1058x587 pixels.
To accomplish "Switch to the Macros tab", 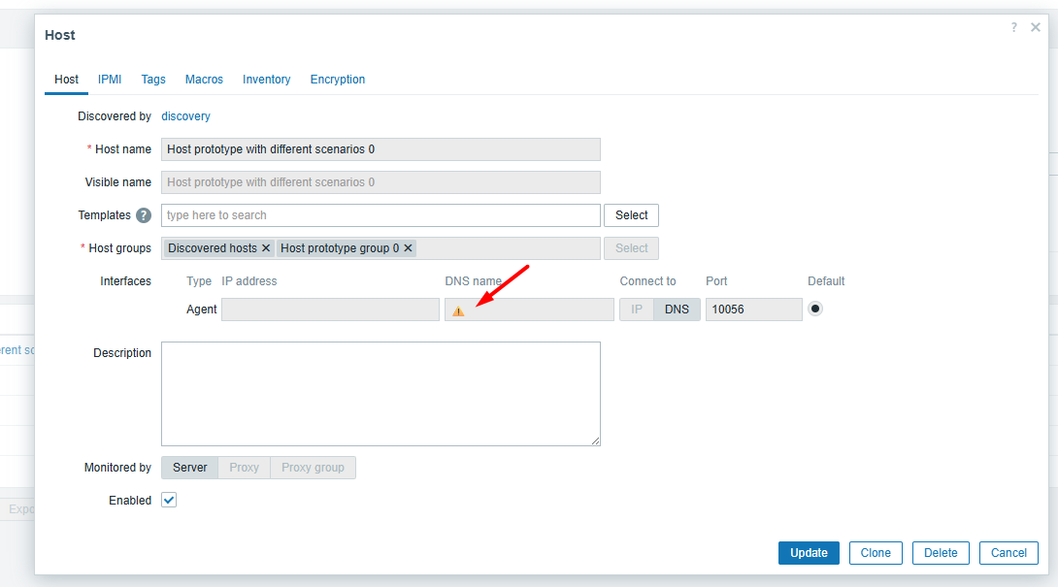I will pyautogui.click(x=204, y=80).
